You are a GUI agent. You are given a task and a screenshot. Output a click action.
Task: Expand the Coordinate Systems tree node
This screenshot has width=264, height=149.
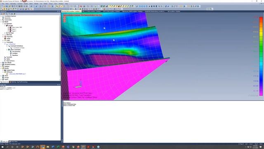click(x=1, y=16)
